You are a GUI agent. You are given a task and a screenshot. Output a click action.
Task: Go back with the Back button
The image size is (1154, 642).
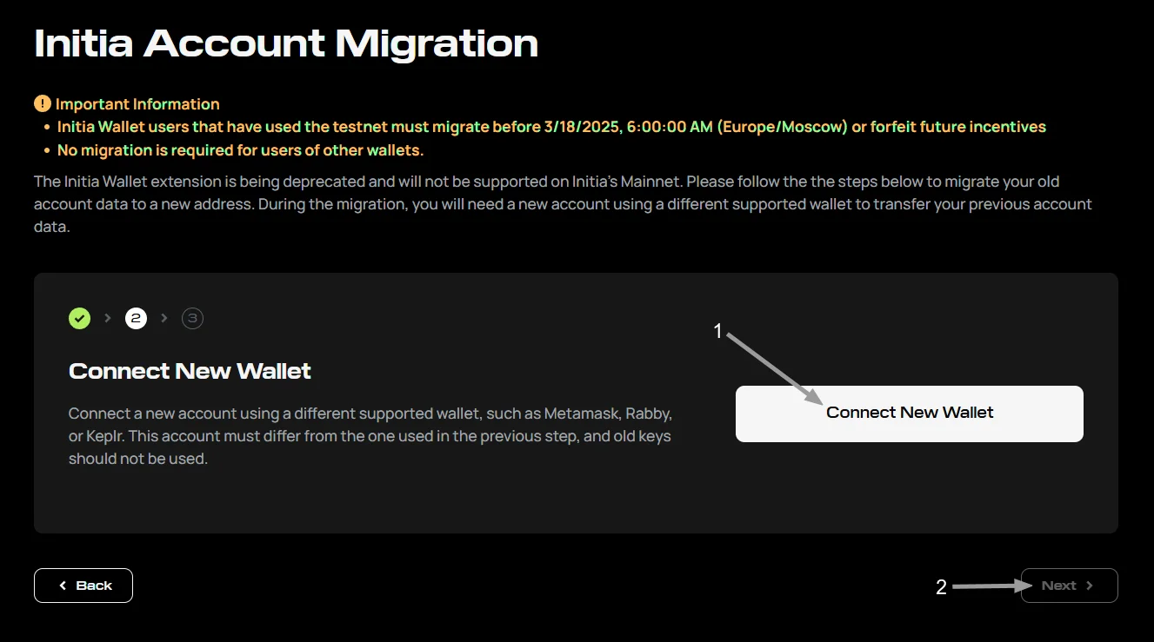pos(83,586)
